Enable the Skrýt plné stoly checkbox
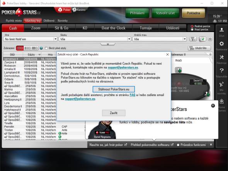The image size is (228, 171). (46, 48)
